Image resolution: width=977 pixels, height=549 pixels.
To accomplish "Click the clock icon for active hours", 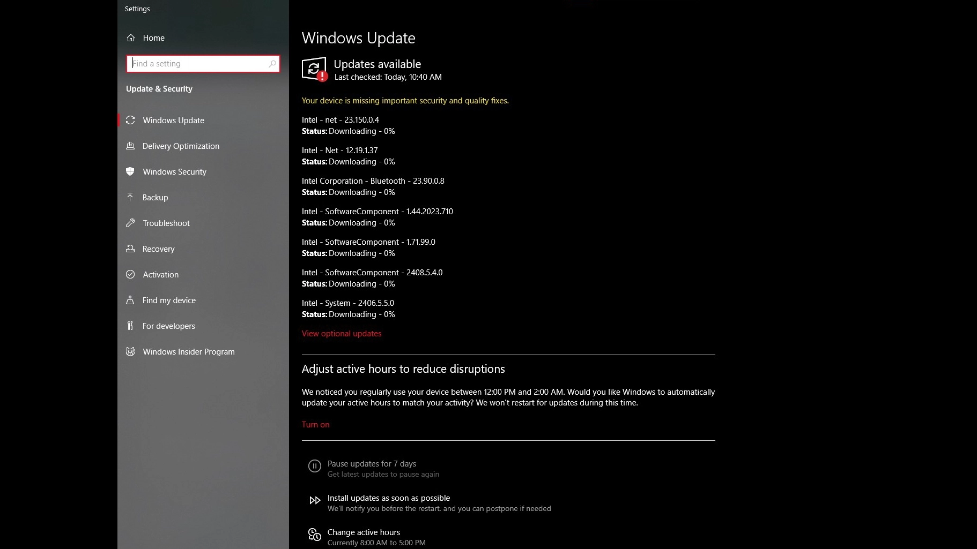I will point(315,535).
